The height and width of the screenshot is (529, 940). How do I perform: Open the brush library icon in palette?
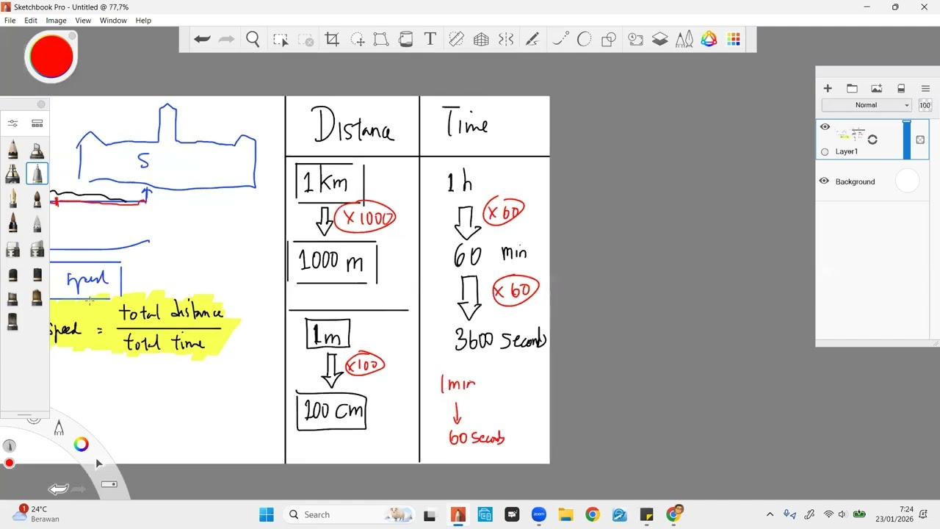coord(37,123)
